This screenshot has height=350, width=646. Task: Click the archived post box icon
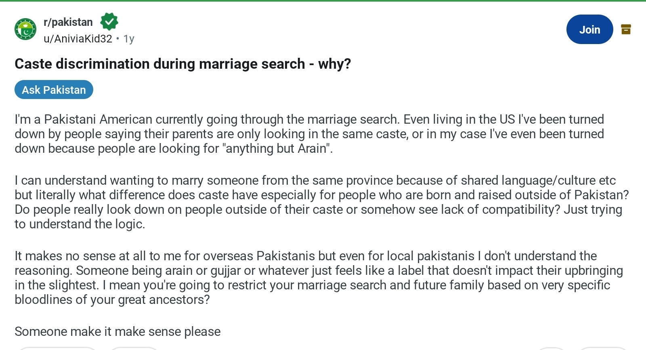click(626, 29)
